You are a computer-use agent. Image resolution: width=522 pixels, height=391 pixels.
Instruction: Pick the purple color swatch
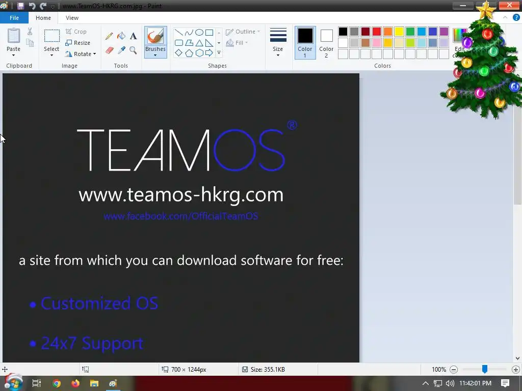(x=444, y=32)
